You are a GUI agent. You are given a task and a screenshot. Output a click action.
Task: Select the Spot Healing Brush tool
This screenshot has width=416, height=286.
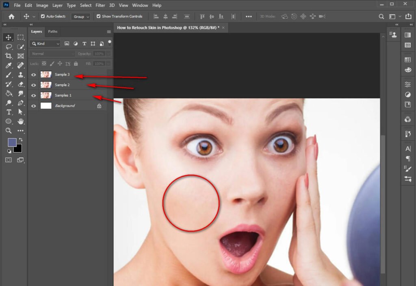pyautogui.click(x=20, y=65)
